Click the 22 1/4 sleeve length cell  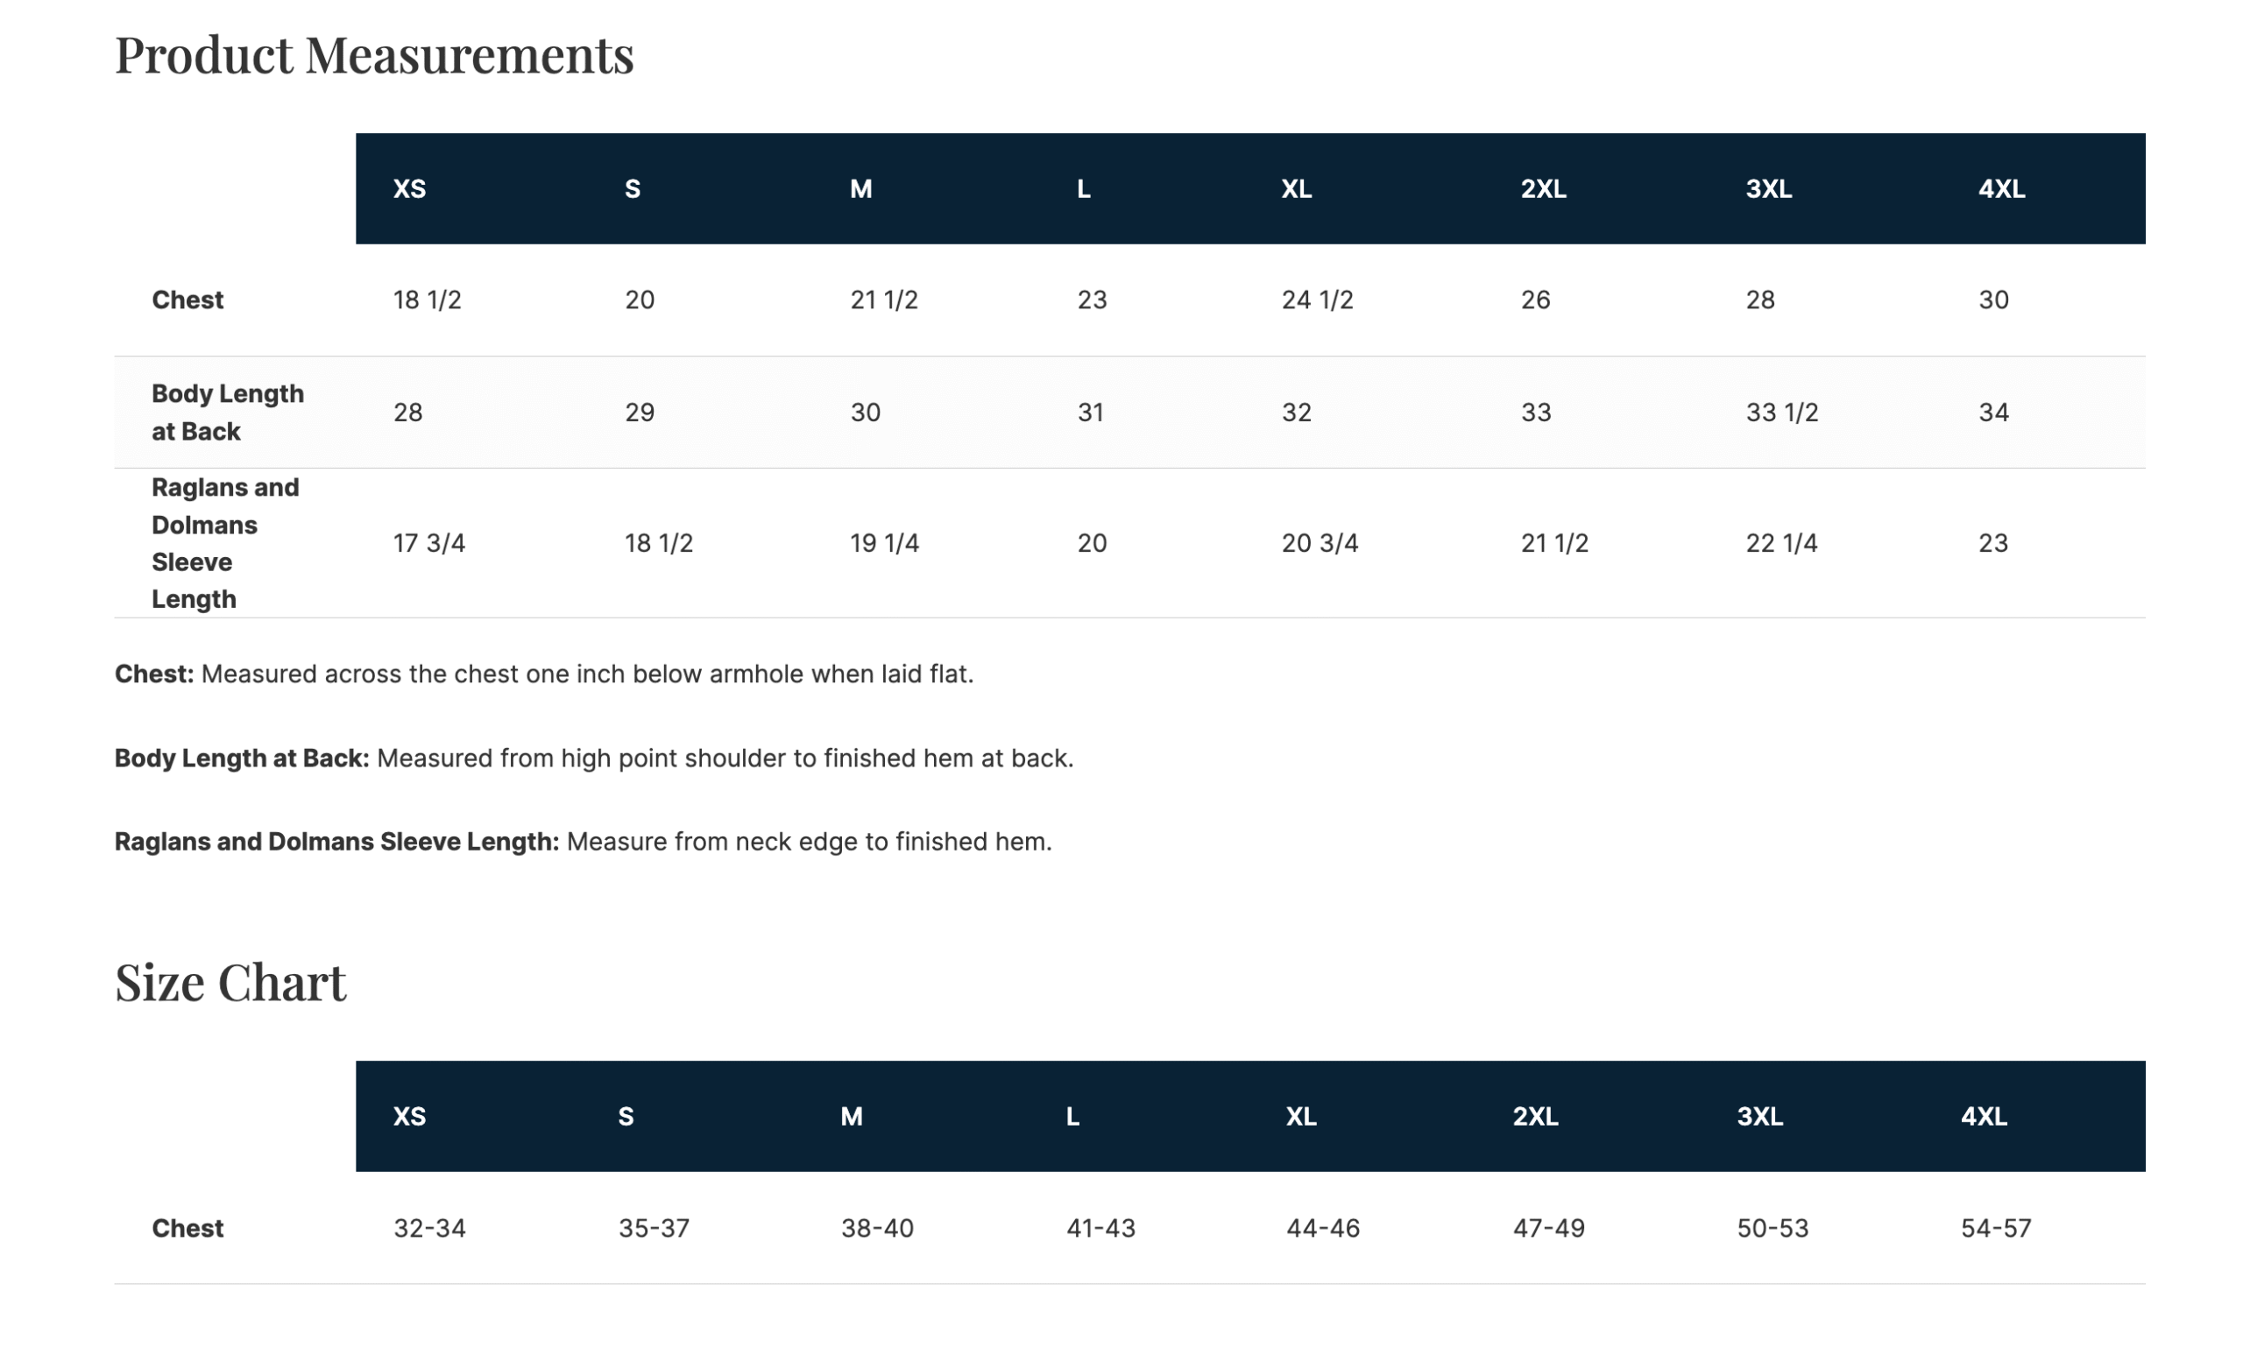click(x=1780, y=543)
